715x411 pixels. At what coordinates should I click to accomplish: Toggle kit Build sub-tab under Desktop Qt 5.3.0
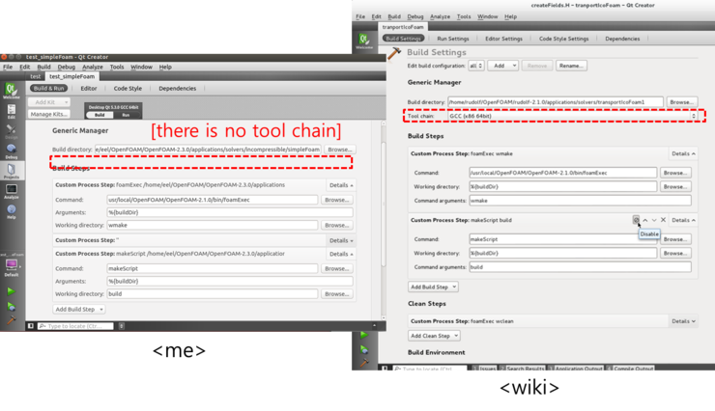[x=100, y=115]
